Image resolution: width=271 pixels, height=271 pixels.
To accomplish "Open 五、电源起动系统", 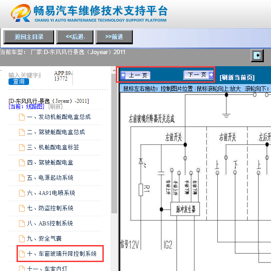I will [50, 178].
